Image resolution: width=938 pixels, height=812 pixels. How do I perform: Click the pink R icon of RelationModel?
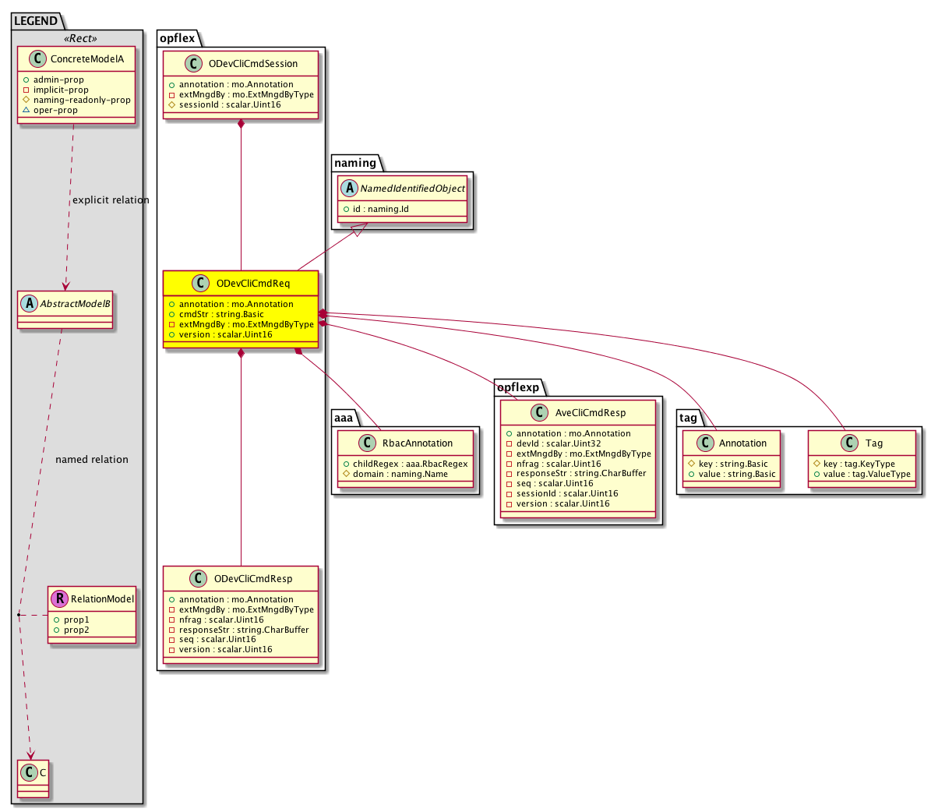(60, 598)
